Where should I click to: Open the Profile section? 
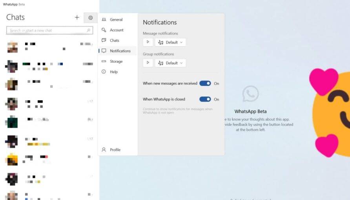(118, 150)
